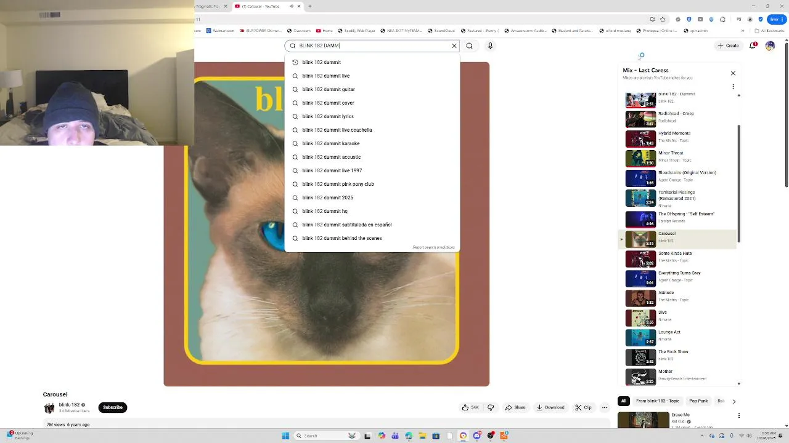Open the blink-182 channel avatar
Image resolution: width=789 pixels, height=443 pixels.
tap(49, 407)
